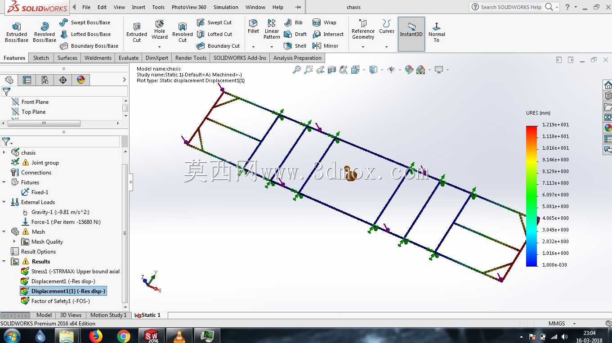612x343 pixels.
Task: Choose the Swept Cut tool
Action: coord(214,22)
